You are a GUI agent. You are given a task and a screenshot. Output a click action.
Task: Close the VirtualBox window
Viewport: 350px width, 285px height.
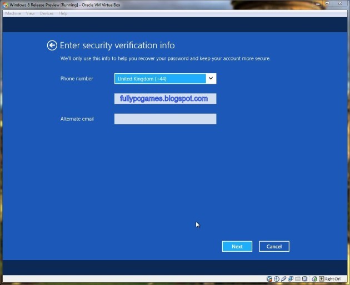tap(340, 3)
